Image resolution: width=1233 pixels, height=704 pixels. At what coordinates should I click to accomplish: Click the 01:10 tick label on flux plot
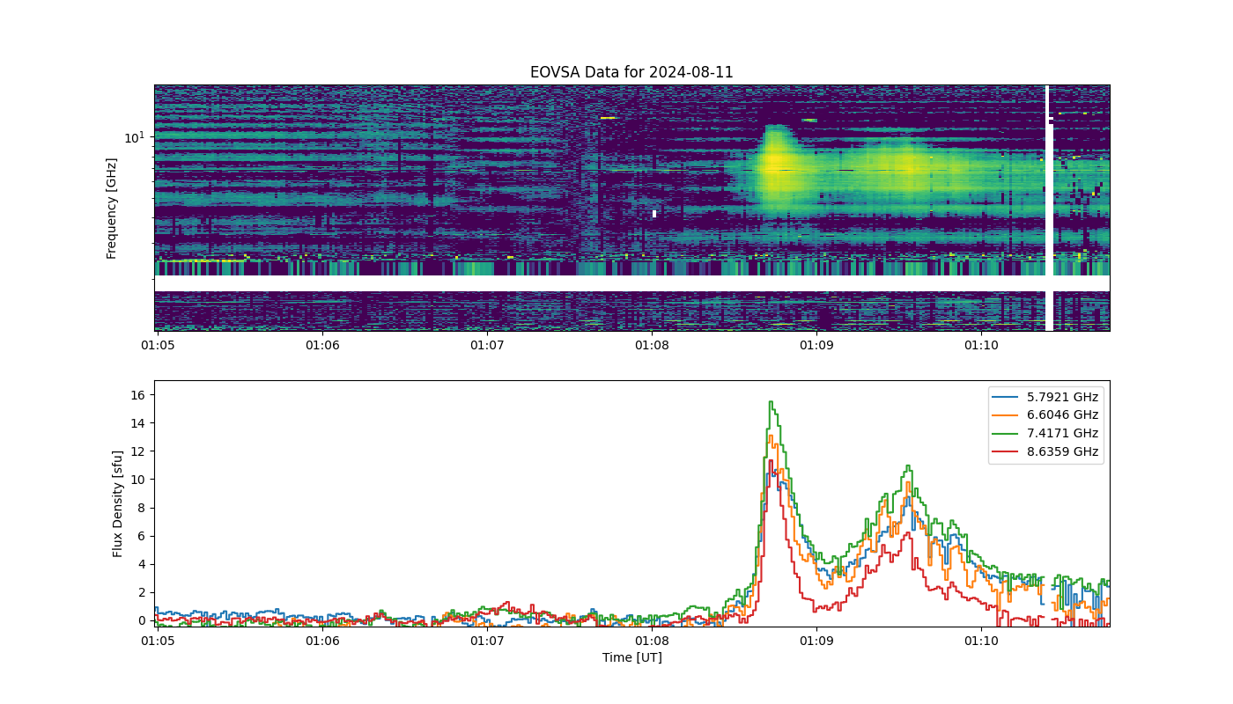coord(981,642)
